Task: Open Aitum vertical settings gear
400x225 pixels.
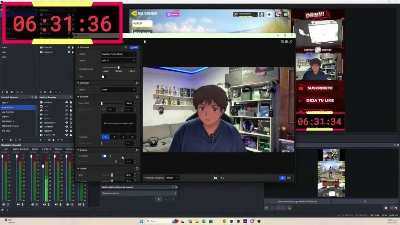Action: click(386, 208)
